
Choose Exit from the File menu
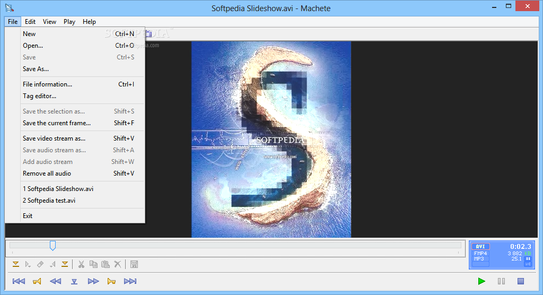coord(82,216)
